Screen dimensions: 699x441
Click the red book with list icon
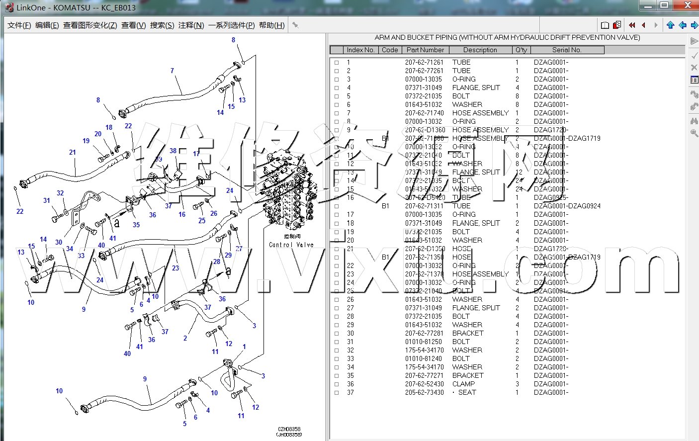[617, 25]
